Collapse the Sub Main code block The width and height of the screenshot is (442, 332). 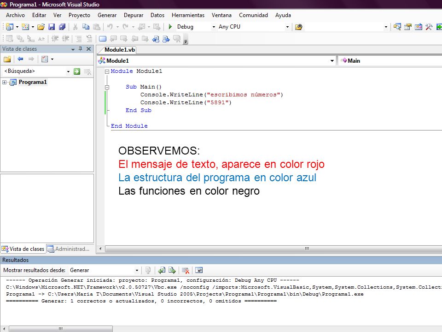(107, 87)
